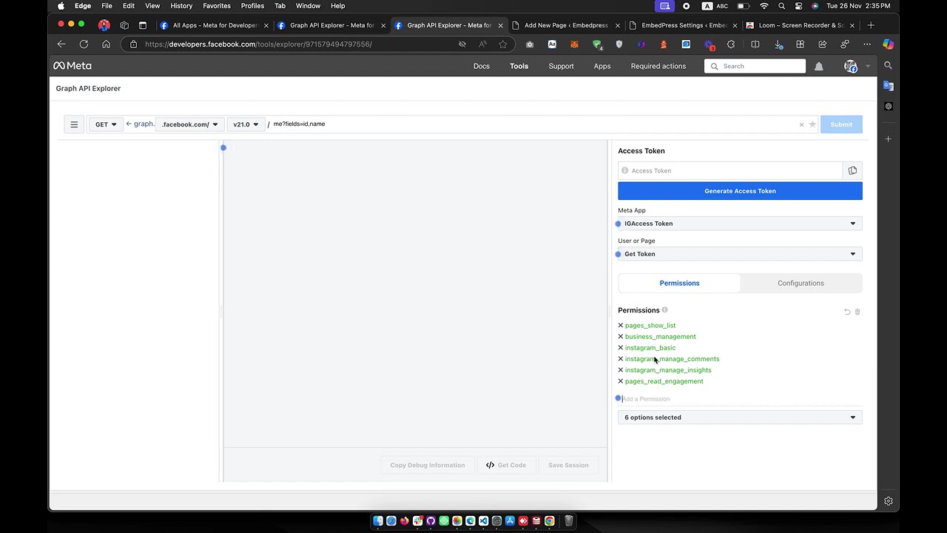Open macOS Spotlight search icon
The width and height of the screenshot is (947, 533).
(781, 6)
